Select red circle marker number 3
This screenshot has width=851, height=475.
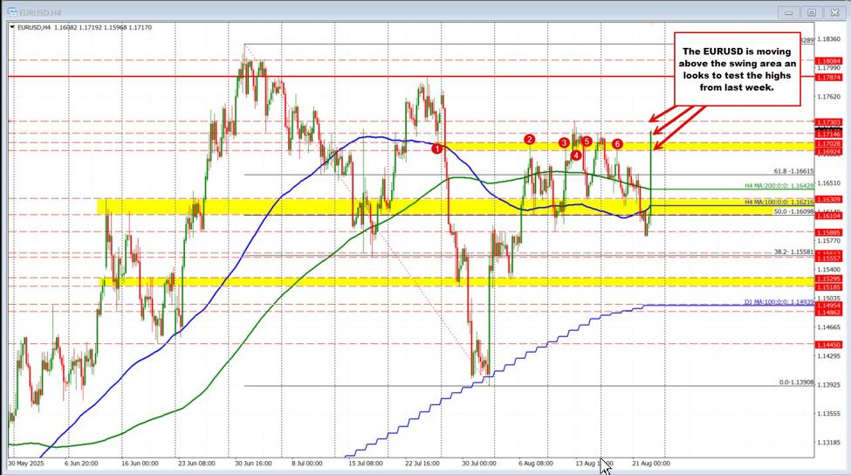(564, 142)
